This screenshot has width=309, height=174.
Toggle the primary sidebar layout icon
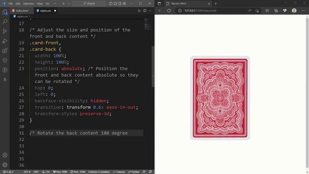coord(111,3)
